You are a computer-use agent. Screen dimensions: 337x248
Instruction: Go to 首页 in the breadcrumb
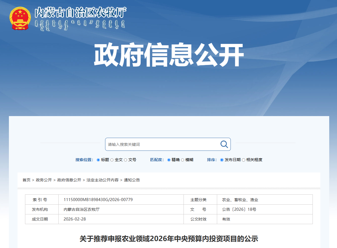coord(26,180)
